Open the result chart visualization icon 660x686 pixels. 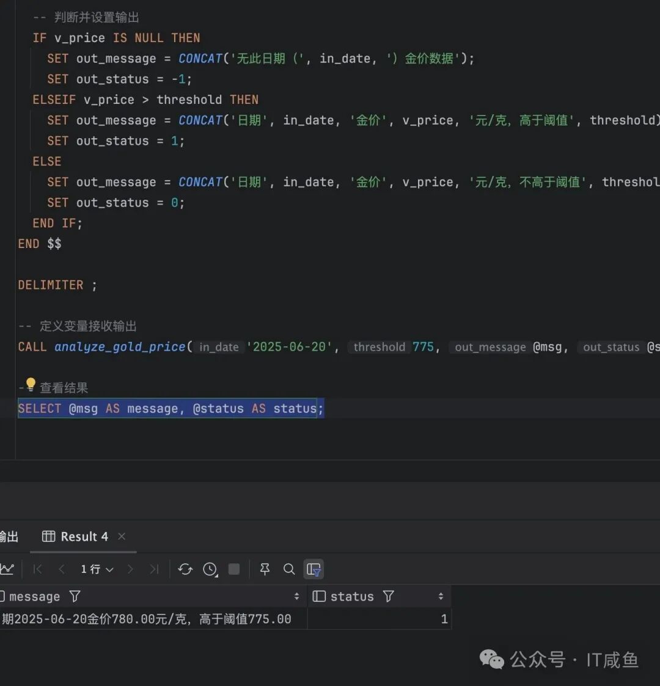point(8,569)
